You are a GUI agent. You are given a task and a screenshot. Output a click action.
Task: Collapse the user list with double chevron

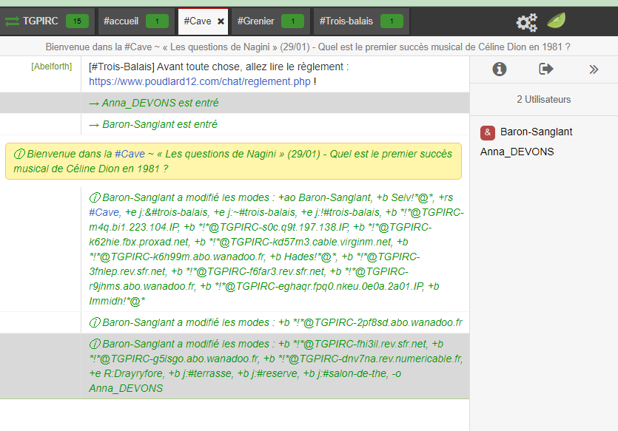tap(594, 69)
